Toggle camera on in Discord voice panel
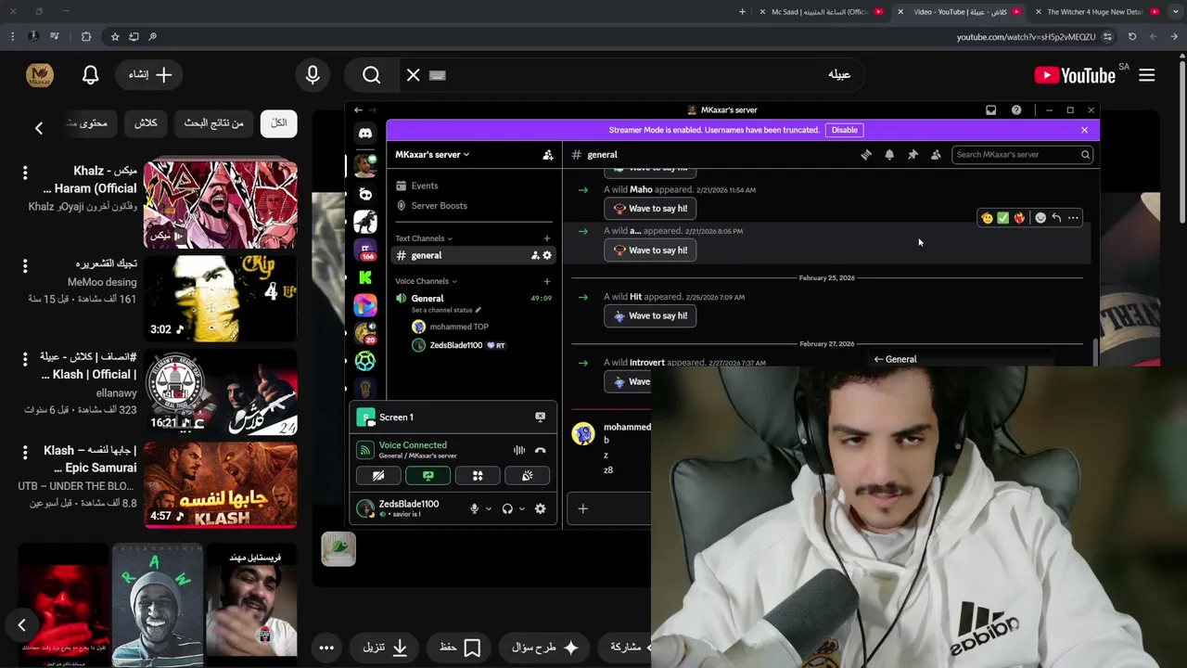The image size is (1187, 668). coord(378,476)
